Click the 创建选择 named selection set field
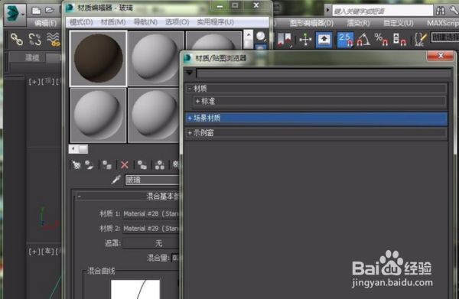The image size is (459, 299). point(445,37)
